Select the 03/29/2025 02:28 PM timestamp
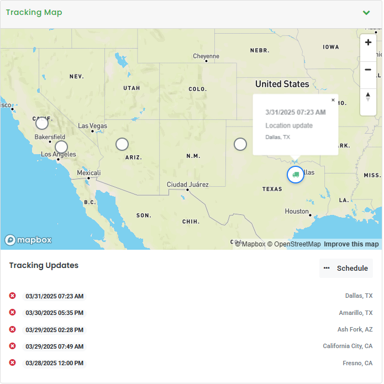The image size is (384, 384). pyautogui.click(x=54, y=330)
